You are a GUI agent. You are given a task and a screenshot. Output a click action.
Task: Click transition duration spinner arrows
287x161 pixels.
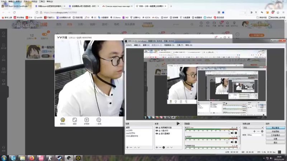[x=263, y=135]
